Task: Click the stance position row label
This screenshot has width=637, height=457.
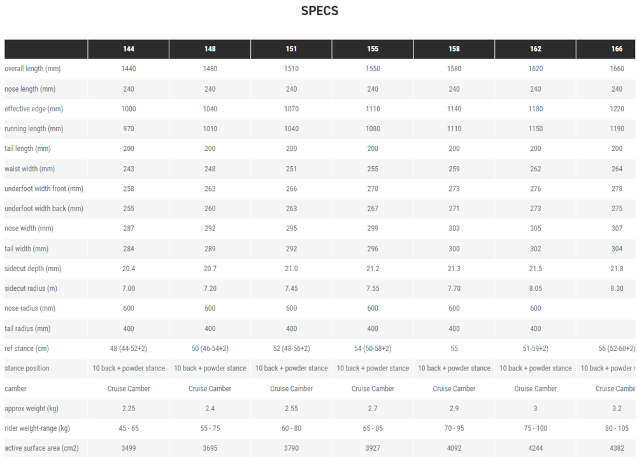Action: (27, 369)
